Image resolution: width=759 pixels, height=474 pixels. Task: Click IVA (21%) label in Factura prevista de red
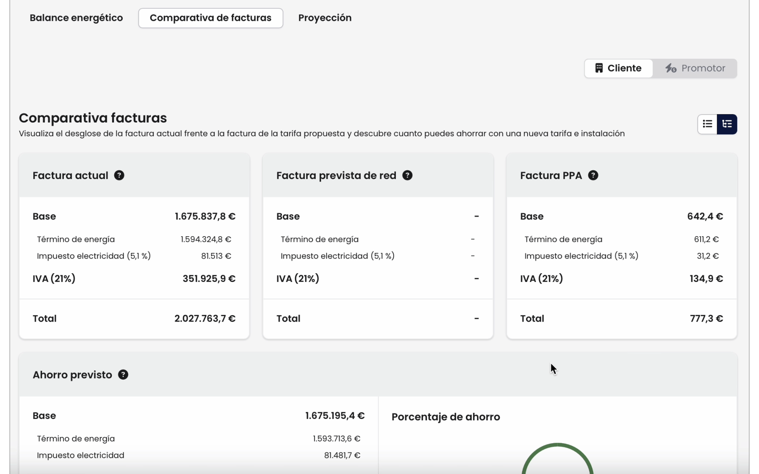pos(298,279)
